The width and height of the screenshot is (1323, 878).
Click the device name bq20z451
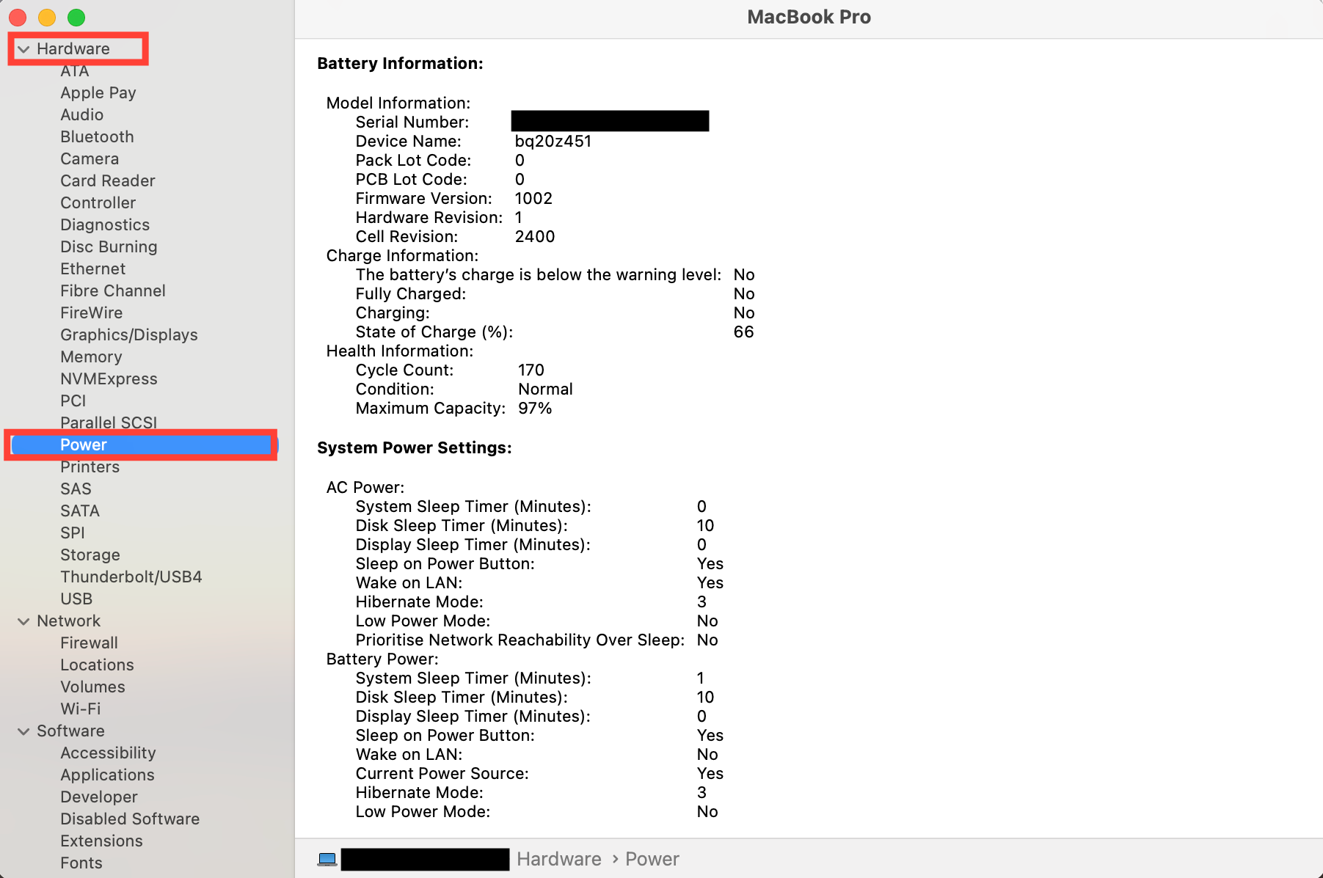tap(553, 142)
